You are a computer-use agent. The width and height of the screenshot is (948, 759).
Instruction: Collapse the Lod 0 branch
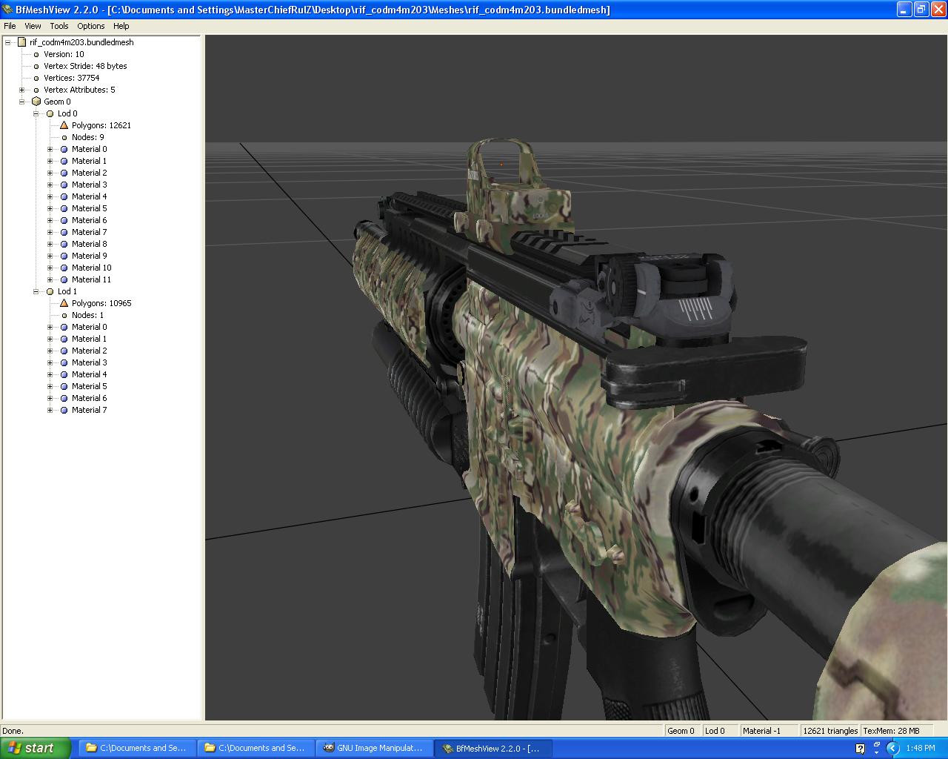pyautogui.click(x=36, y=113)
